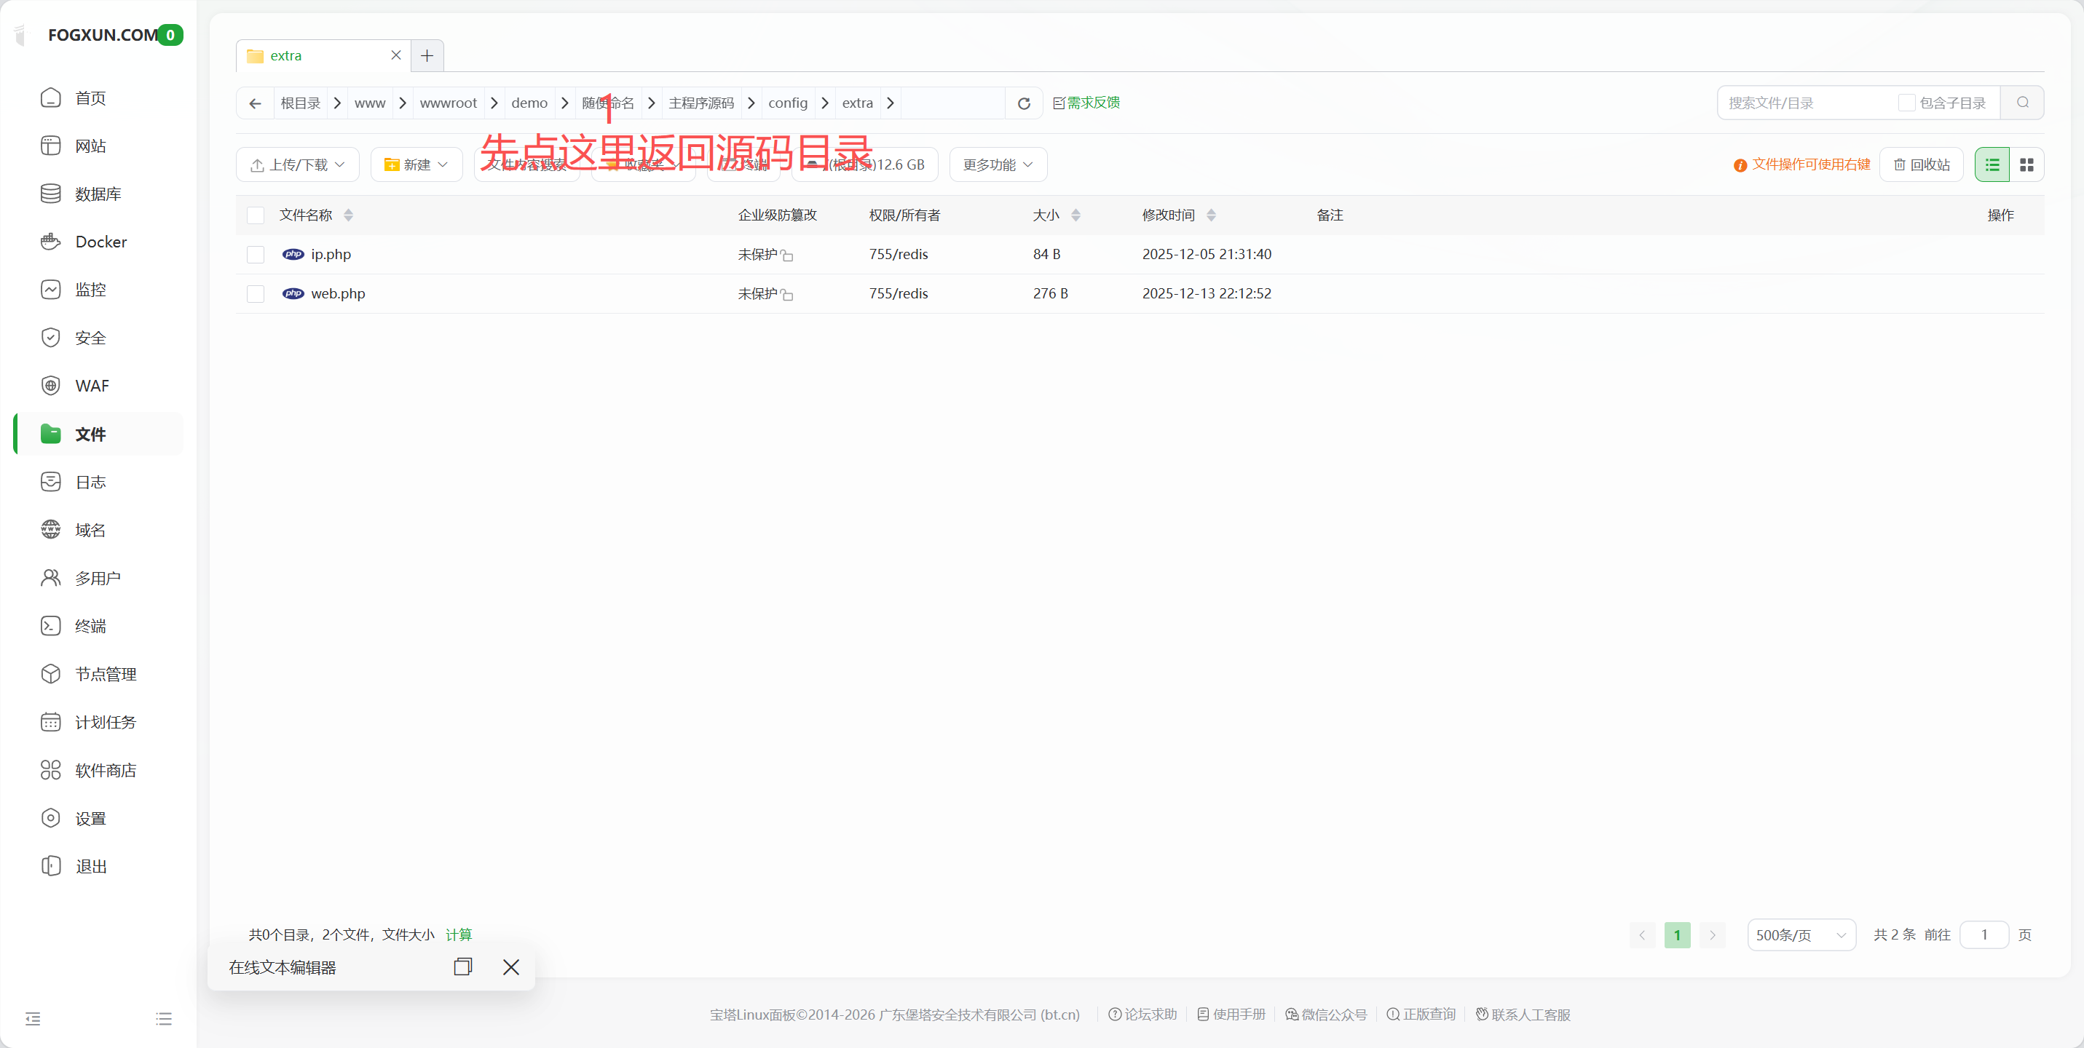
Task: Click the 搜索文件/目录 search input
Action: point(1804,103)
